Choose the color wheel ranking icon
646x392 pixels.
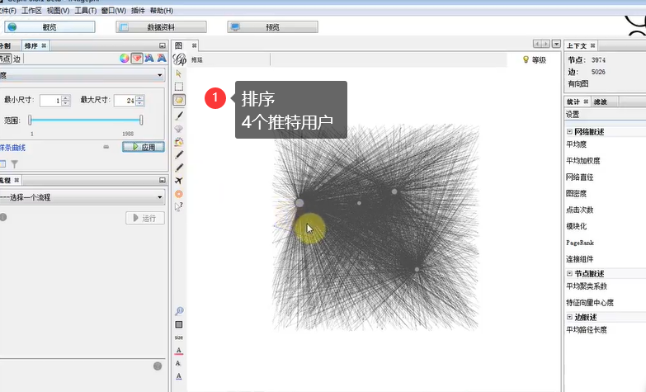(x=125, y=58)
